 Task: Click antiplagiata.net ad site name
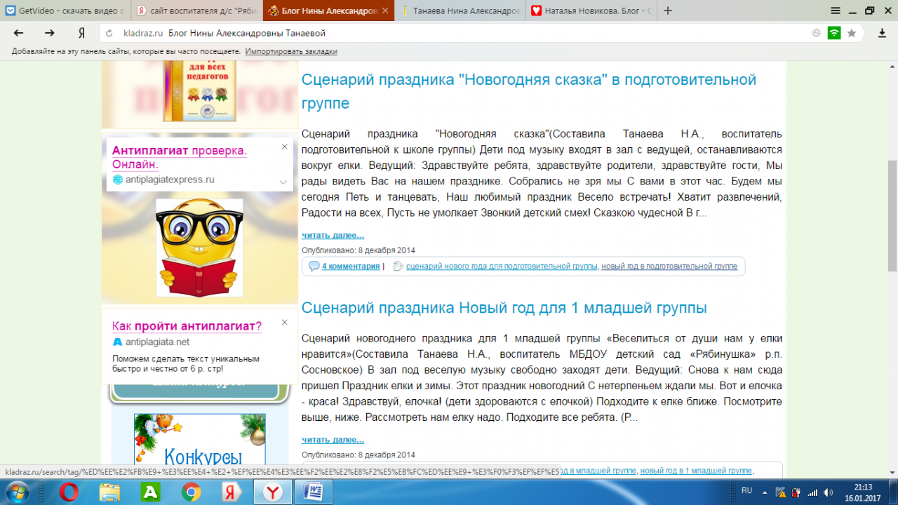click(157, 342)
